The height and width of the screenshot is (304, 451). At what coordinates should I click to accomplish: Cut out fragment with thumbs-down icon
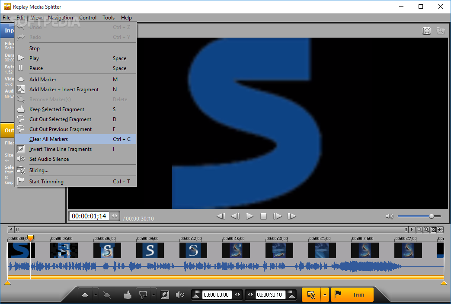143,294
